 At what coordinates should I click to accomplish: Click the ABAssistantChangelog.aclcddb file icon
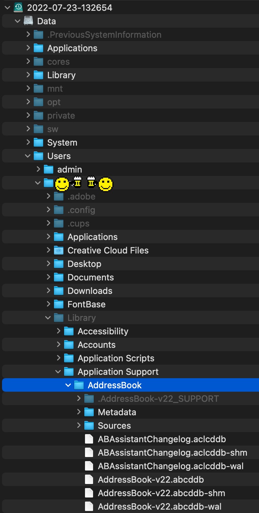coord(89,439)
